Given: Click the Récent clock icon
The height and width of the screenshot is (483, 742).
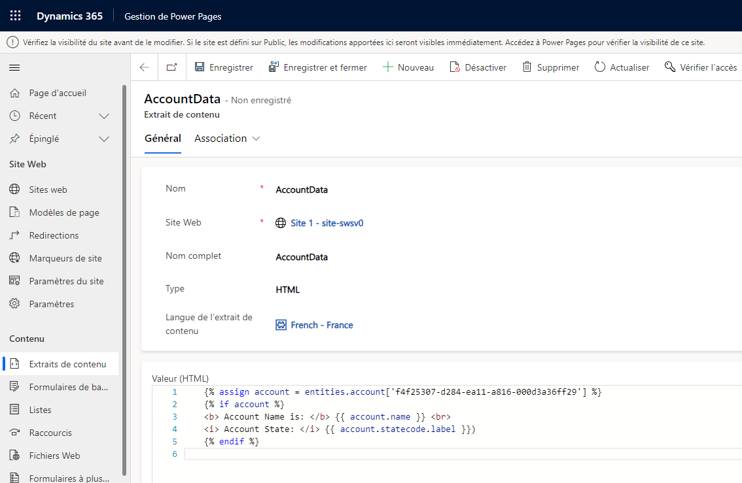Looking at the screenshot, I should pyautogui.click(x=14, y=116).
